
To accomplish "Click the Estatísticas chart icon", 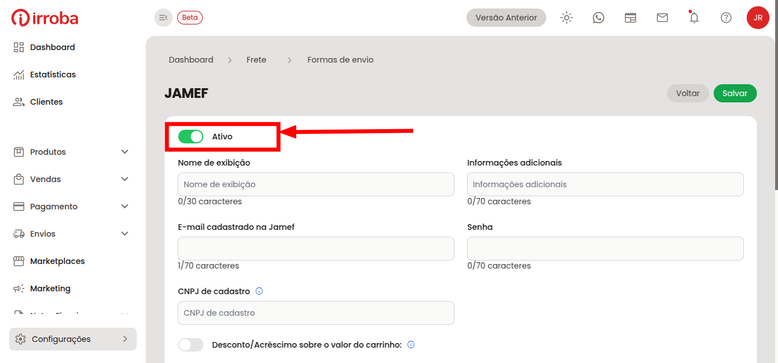I will coord(19,75).
